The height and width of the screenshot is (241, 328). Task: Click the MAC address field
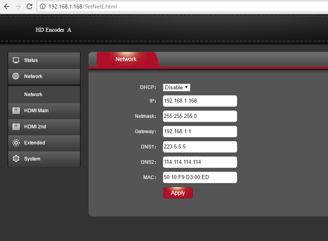pos(200,177)
